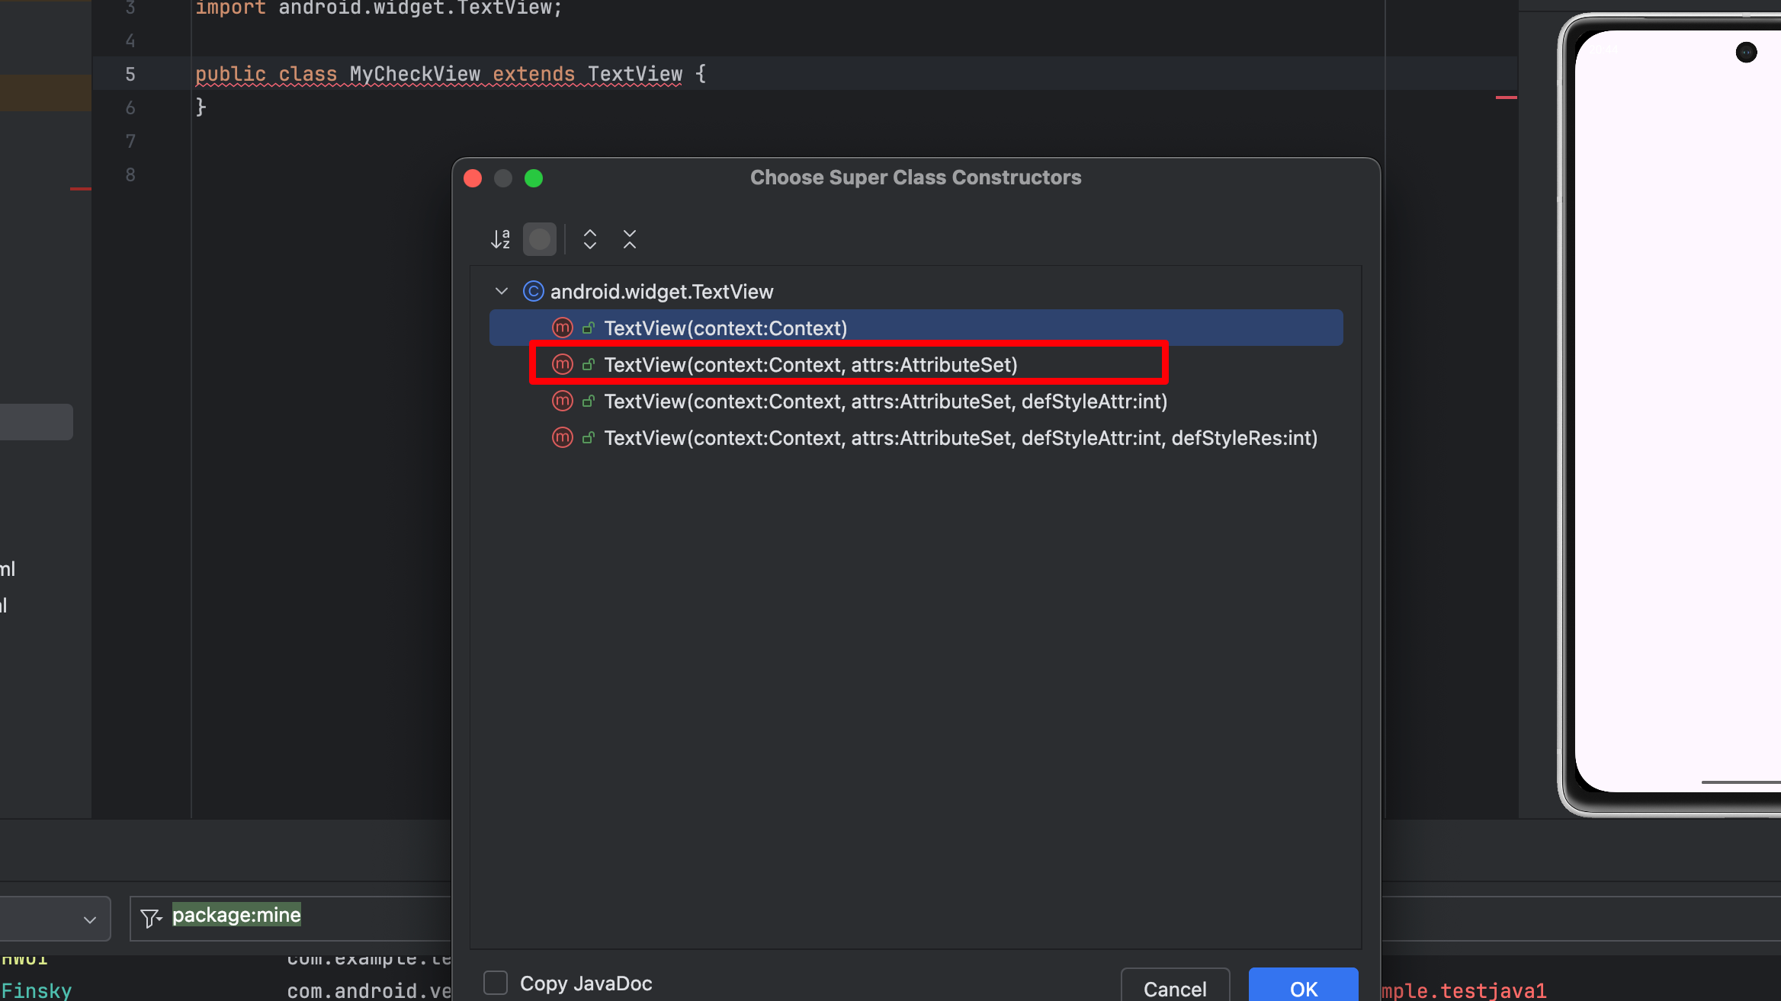Viewport: 1781px width, 1001px height.
Task: Click the logcat filter funnel icon
Action: point(151,918)
